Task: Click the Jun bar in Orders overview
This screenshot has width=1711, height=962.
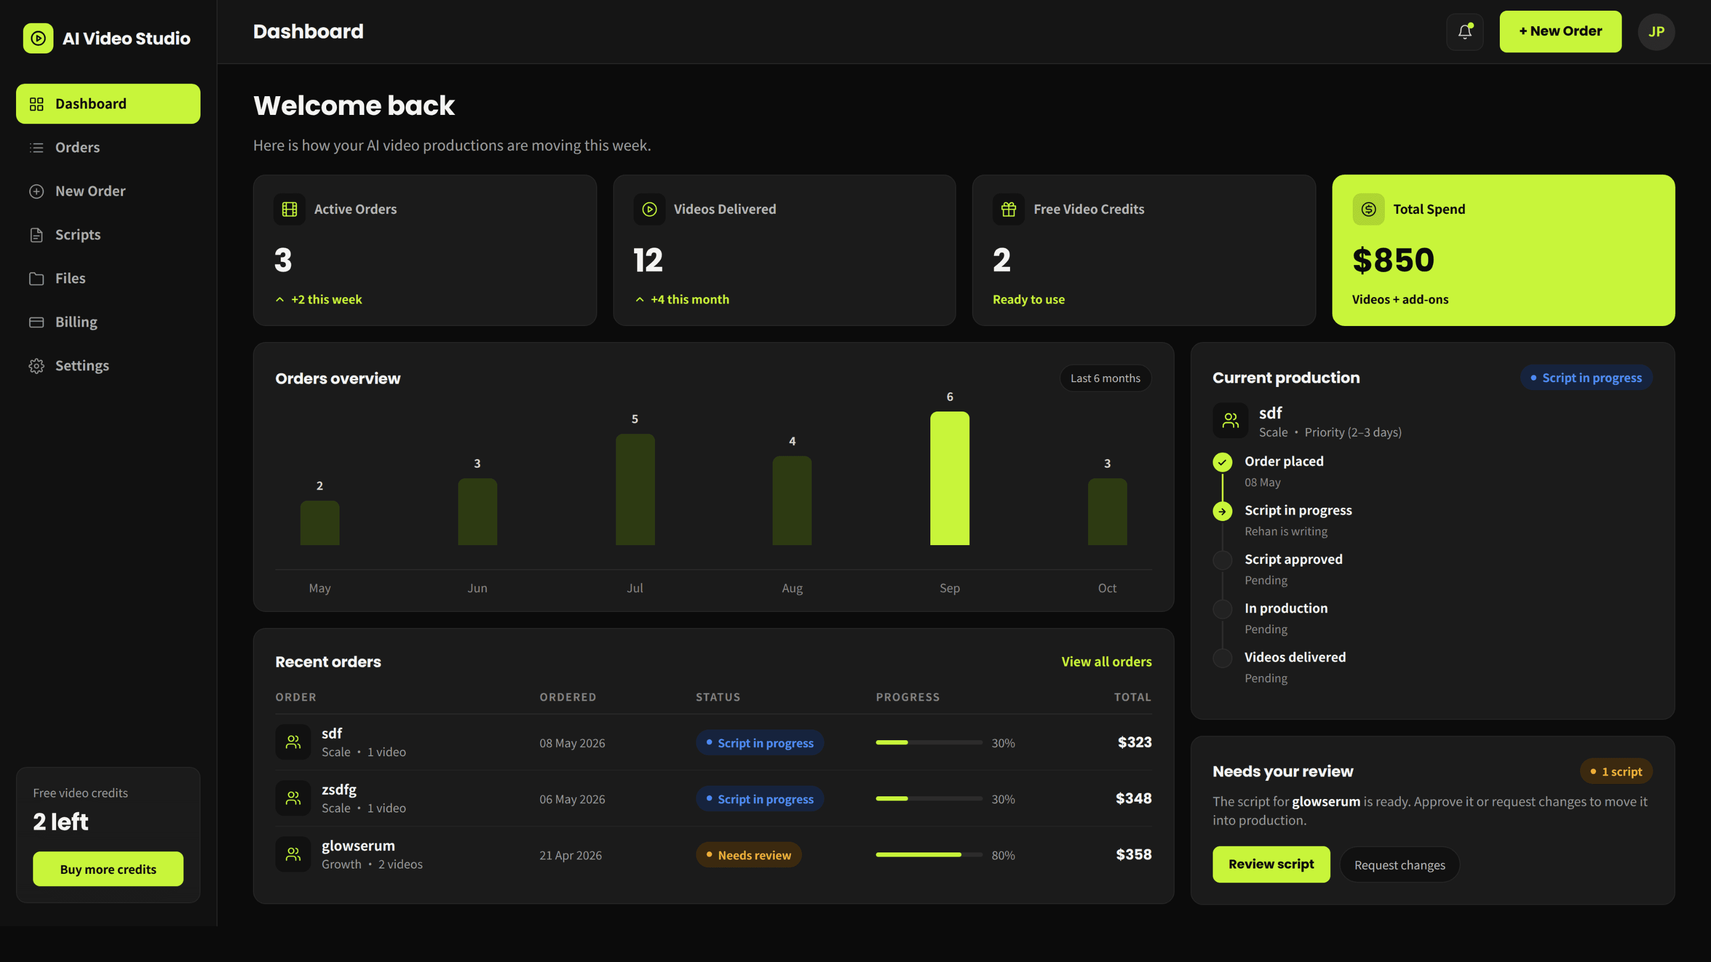Action: point(477,511)
